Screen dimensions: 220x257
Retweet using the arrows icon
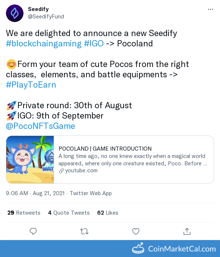click(x=84, y=232)
